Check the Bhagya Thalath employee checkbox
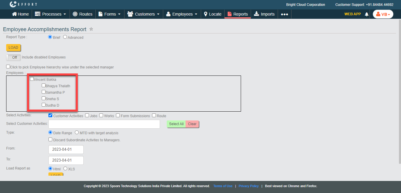 click(x=43, y=85)
